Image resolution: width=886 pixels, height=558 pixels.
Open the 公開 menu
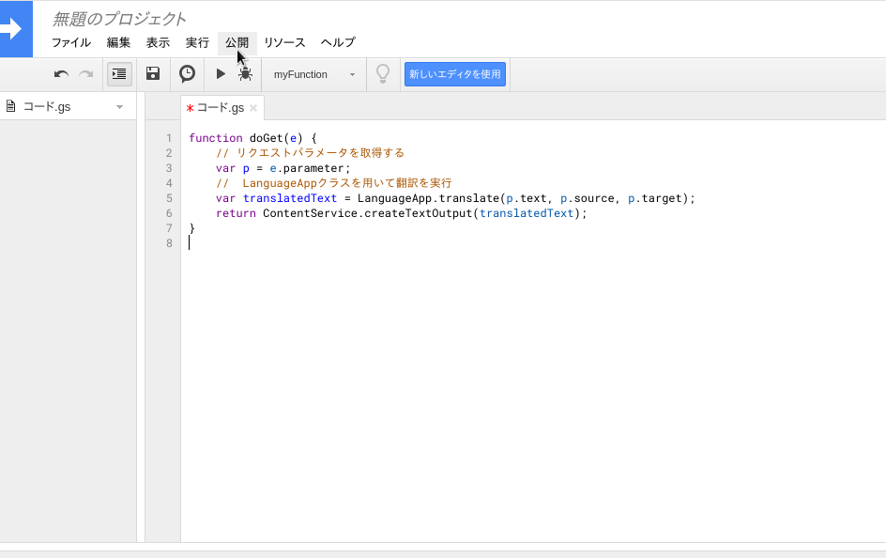(x=237, y=42)
